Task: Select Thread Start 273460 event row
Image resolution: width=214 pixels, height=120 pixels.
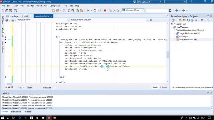Action: coord(28,97)
